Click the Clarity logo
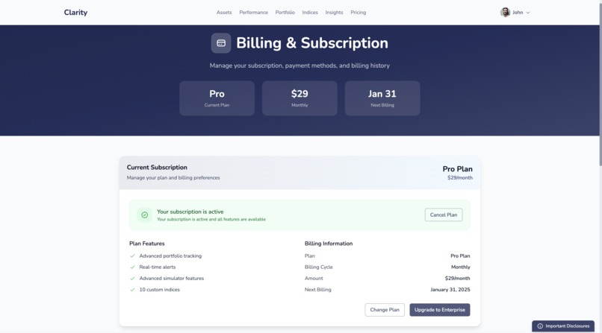Viewport: 602px width, 333px height. pyautogui.click(x=75, y=12)
